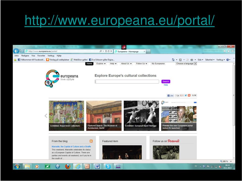Click the home icon at browser top right
The width and height of the screenshot is (242, 181).
[x=225, y=51]
